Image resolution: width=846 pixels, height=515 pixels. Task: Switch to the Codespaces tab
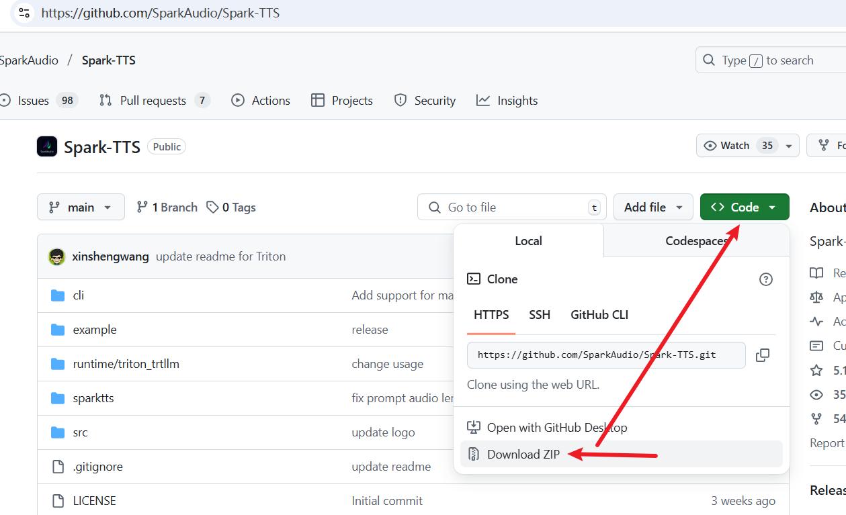(696, 241)
